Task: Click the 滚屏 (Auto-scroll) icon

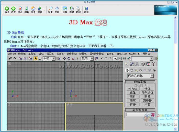Action: (72, 10)
